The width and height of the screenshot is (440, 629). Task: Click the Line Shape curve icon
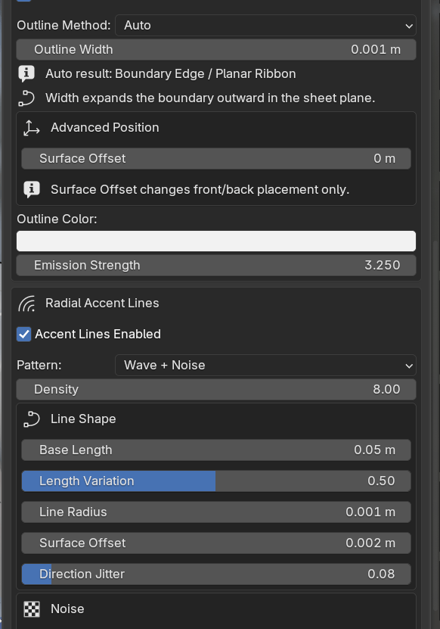[32, 419]
